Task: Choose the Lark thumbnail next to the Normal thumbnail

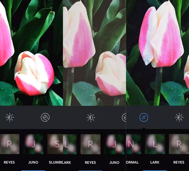Action: point(155,144)
